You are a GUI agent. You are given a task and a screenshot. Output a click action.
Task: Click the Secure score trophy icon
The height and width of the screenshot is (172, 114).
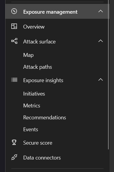point(14,142)
